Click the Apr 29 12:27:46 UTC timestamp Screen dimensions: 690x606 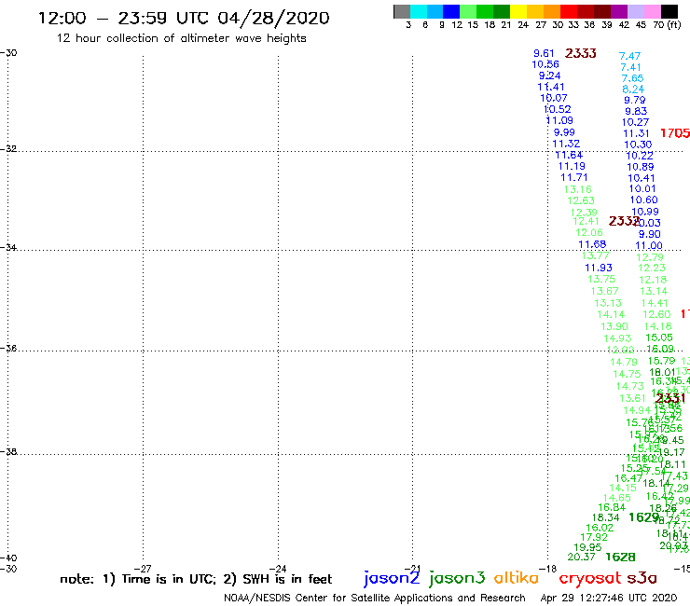[x=609, y=598]
